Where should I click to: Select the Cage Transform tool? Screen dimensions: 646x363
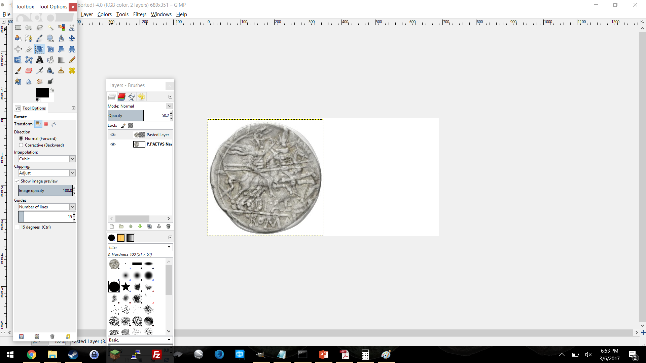pyautogui.click(x=29, y=60)
